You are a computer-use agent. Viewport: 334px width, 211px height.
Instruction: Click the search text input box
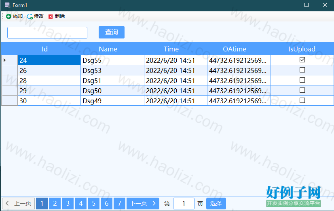pos(47,33)
